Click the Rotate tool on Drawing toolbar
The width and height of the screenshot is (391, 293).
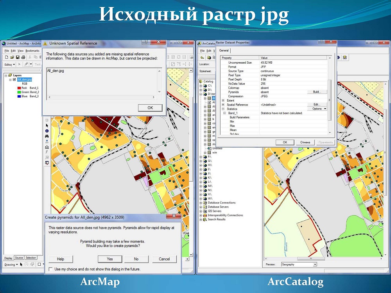[x=27, y=264]
